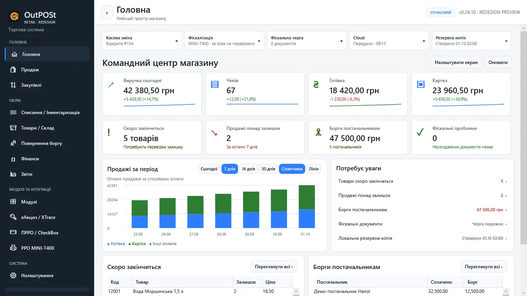The height and width of the screenshot is (296, 527).
Task: Open the Касова зміна status tab
Action: [x=142, y=40]
